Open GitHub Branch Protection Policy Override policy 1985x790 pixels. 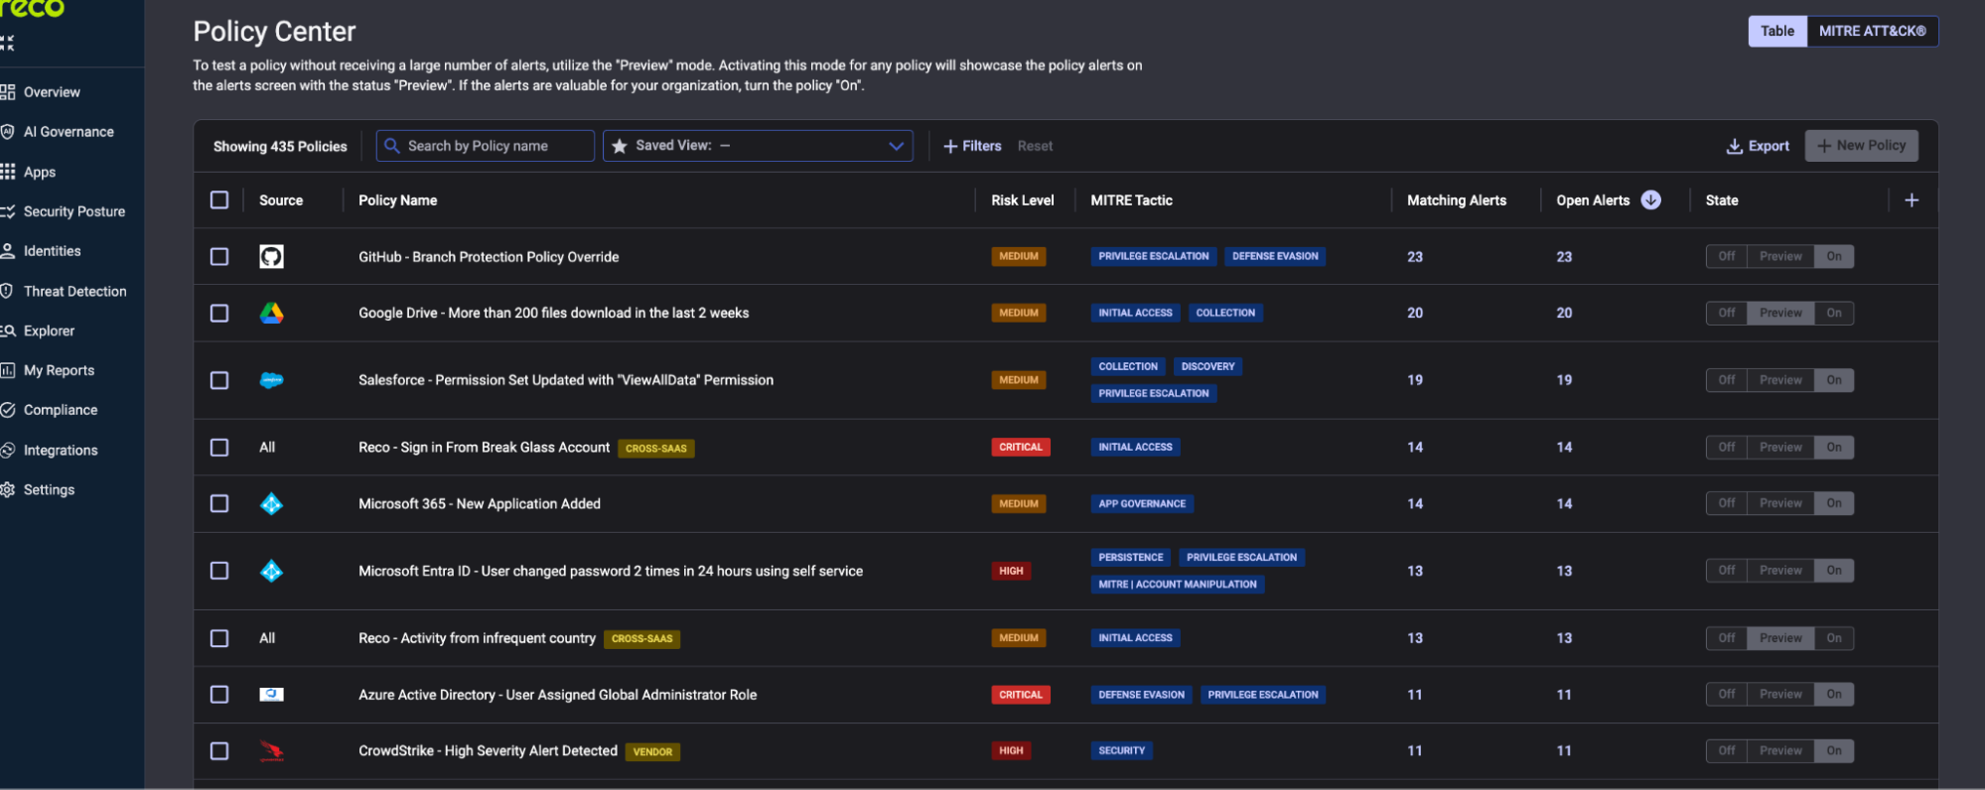(489, 257)
